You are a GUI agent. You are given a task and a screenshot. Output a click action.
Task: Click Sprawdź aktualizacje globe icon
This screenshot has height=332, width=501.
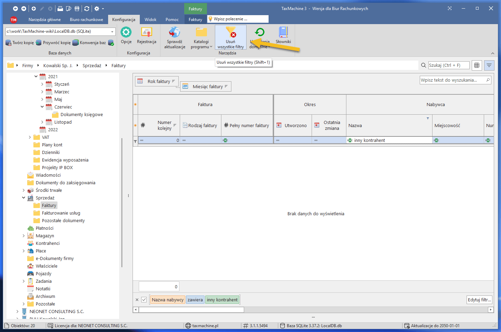pyautogui.click(x=175, y=33)
